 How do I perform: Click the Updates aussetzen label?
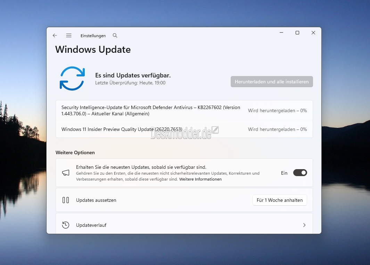coord(96,200)
